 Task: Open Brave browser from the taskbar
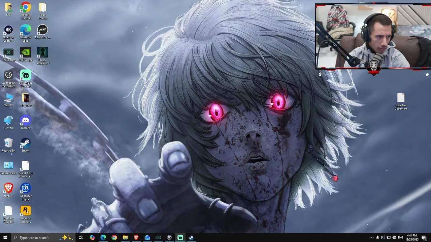click(136, 238)
